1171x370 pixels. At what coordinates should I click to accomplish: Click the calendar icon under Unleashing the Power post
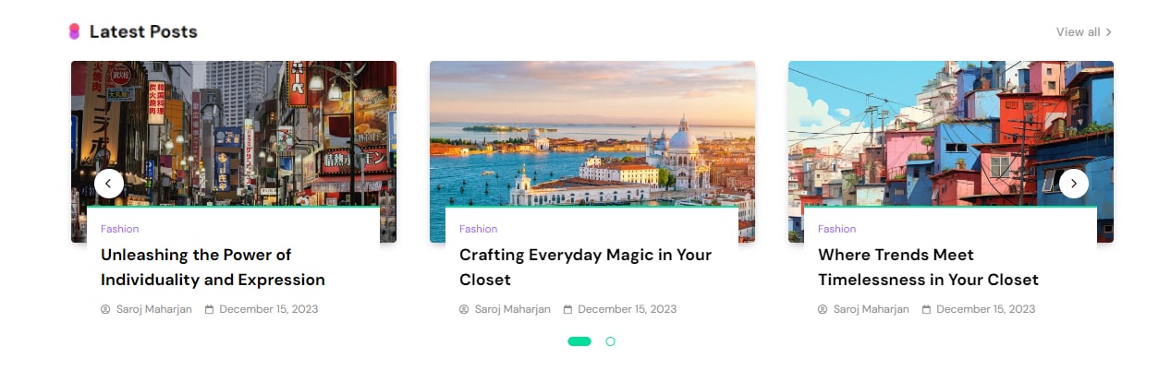click(x=209, y=309)
